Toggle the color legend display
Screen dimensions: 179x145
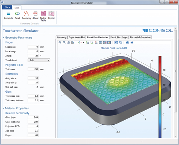(x=109, y=42)
